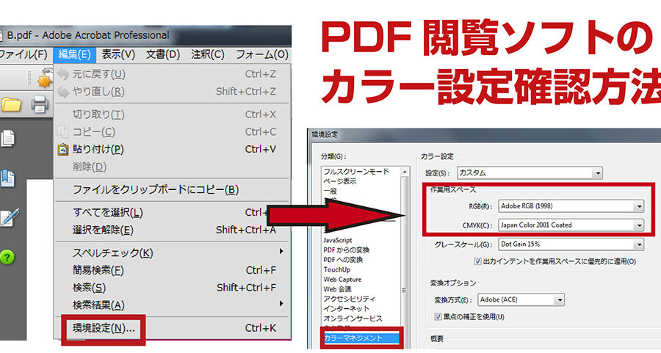Select ページ表示 in category list
661x353 pixels.
tap(340, 181)
